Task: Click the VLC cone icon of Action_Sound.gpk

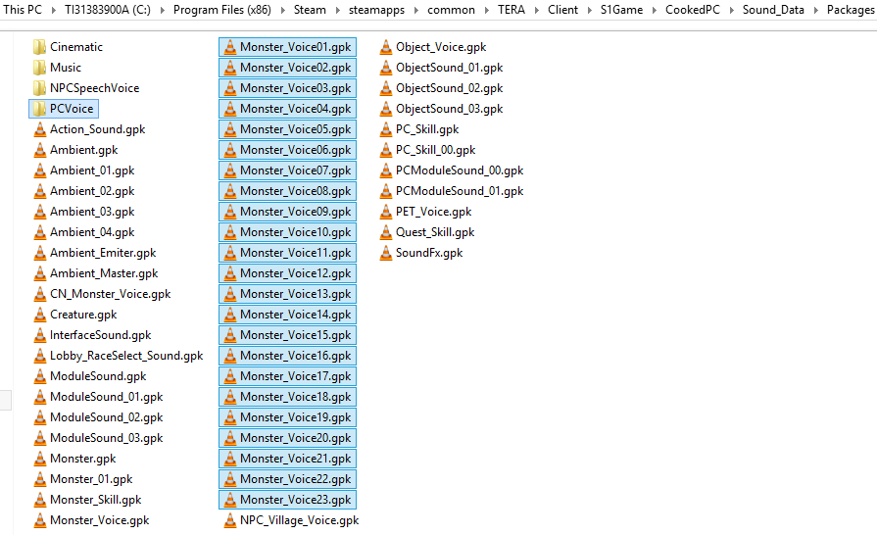Action: pyautogui.click(x=40, y=129)
